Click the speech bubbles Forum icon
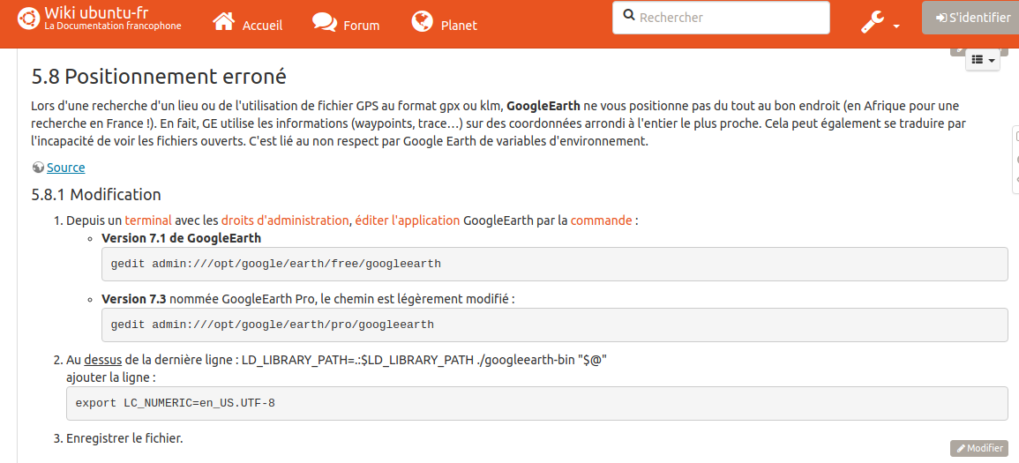This screenshot has height=463, width=1019. 325,22
